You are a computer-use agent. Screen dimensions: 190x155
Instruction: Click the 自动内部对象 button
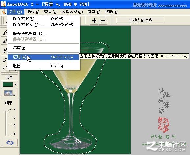tap(141, 20)
